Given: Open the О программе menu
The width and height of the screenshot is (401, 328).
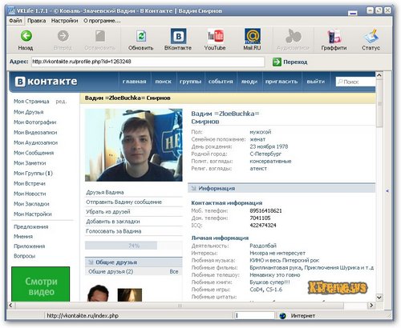Looking at the screenshot, I should [x=102, y=21].
